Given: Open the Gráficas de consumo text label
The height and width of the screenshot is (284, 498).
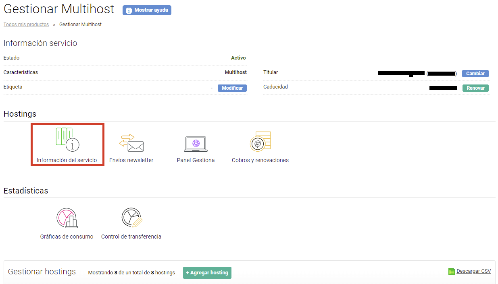Looking at the screenshot, I should point(67,237).
